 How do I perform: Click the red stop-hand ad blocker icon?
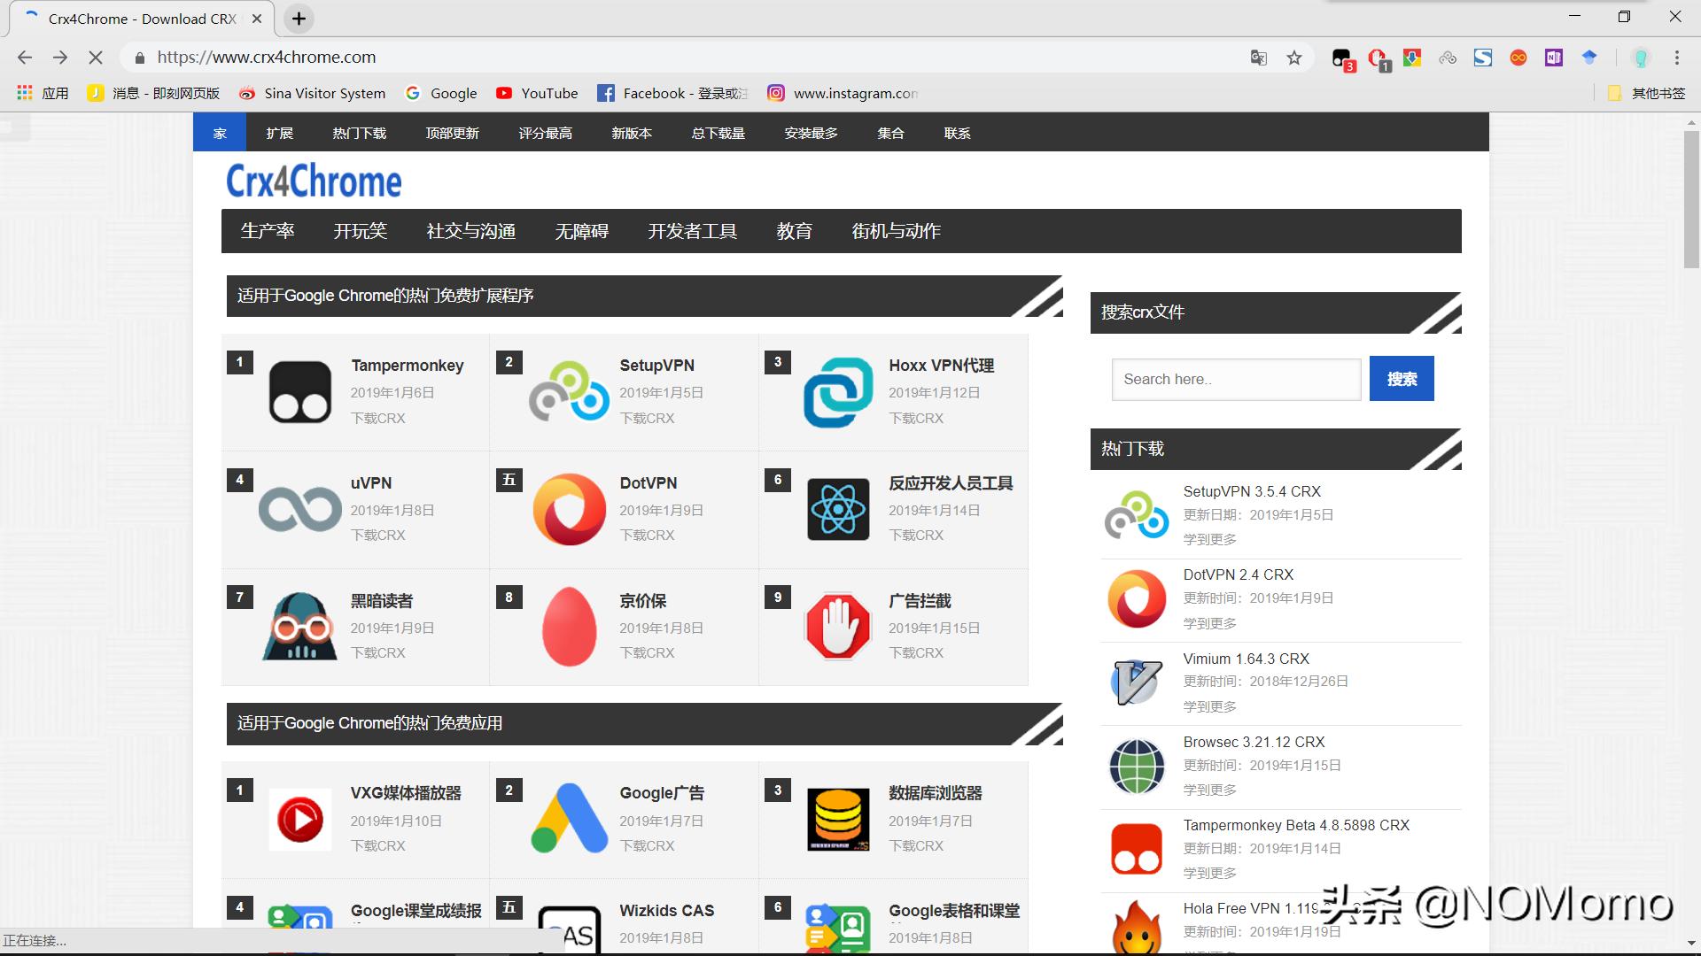pos(838,627)
